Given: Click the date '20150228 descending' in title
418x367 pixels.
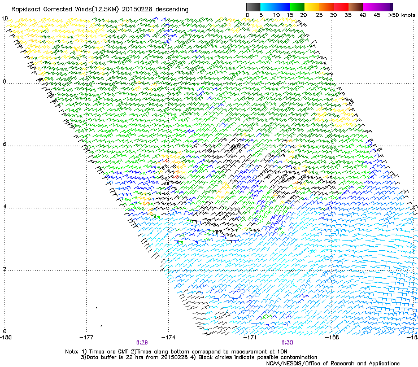Looking at the screenshot, I should coord(155,10).
